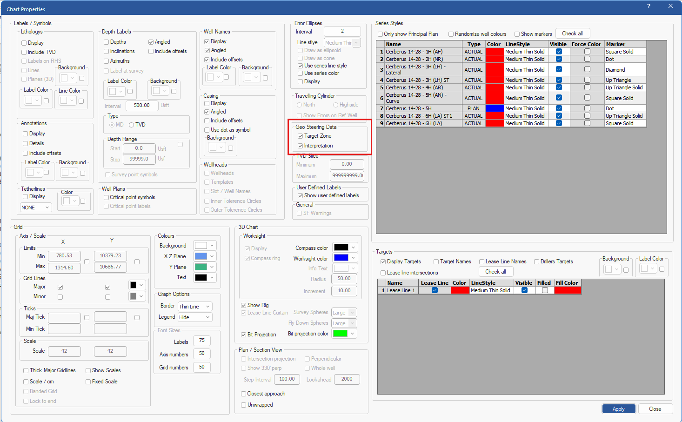The width and height of the screenshot is (682, 422).
Task: Click the Error Ellipses Interval field
Action: pyautogui.click(x=342, y=31)
